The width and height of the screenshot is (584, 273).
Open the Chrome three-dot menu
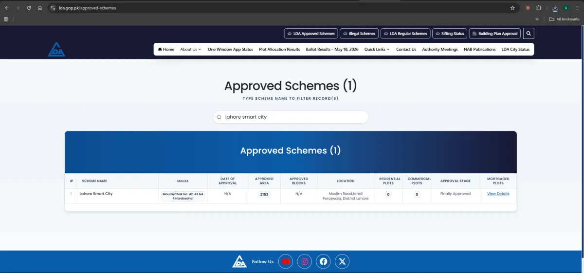[x=577, y=8]
